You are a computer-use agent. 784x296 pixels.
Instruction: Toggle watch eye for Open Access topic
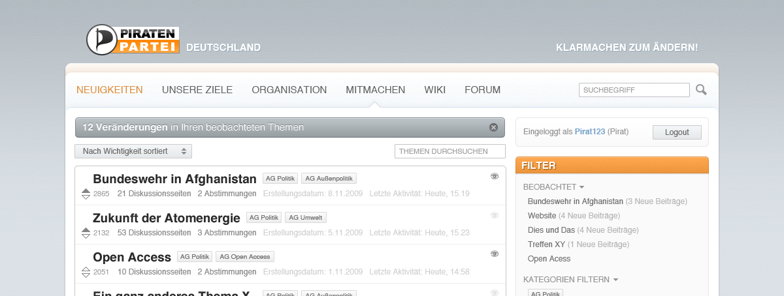pos(494,254)
